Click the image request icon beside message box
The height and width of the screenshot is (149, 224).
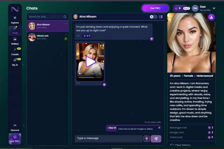147,139
